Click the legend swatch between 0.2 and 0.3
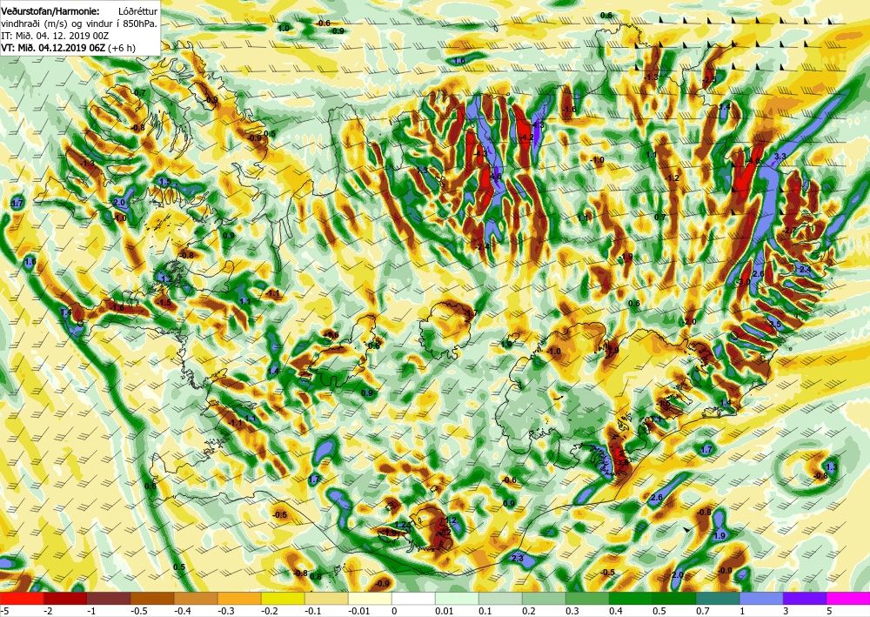 [544, 598]
